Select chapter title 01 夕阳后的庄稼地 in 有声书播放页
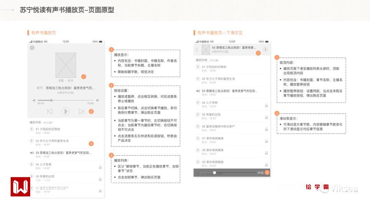 point(48,129)
